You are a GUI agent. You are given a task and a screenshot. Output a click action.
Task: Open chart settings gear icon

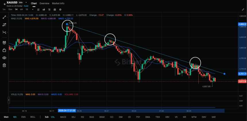(x=60, y=9)
